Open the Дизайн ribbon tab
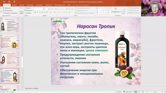The height and width of the screenshot is (93, 166). 22,5
